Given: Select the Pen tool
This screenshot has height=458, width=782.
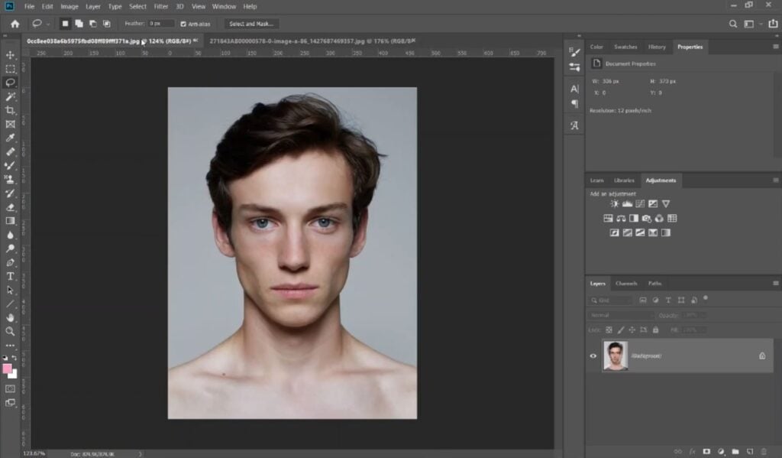Looking at the screenshot, I should point(10,262).
